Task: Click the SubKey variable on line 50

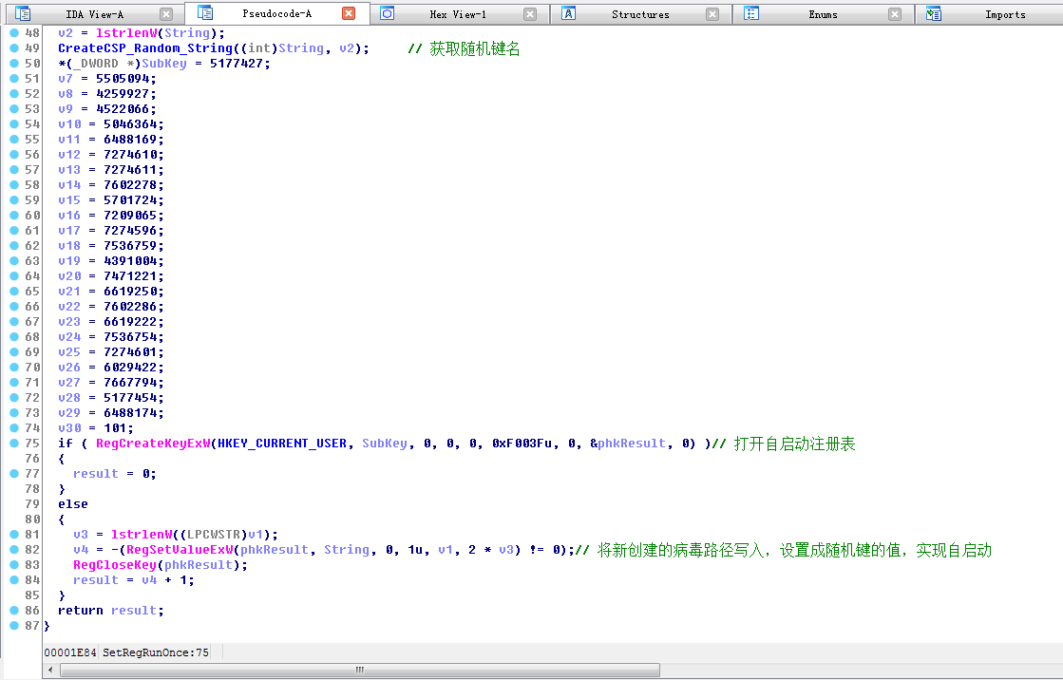Action: (x=164, y=64)
